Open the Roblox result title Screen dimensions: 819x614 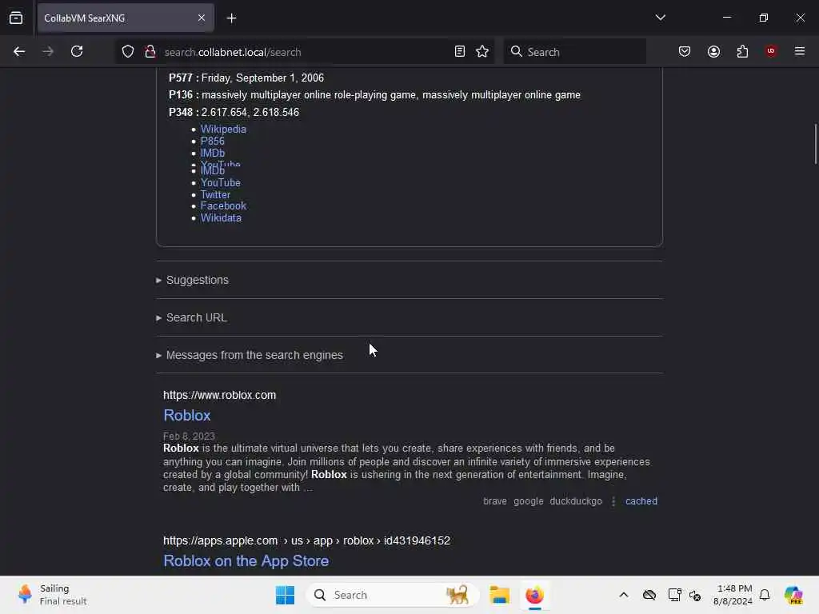pos(187,415)
